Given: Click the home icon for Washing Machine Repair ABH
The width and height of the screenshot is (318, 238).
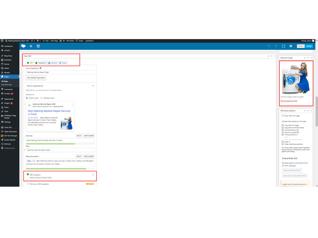Looking at the screenshot, I should (6, 41).
